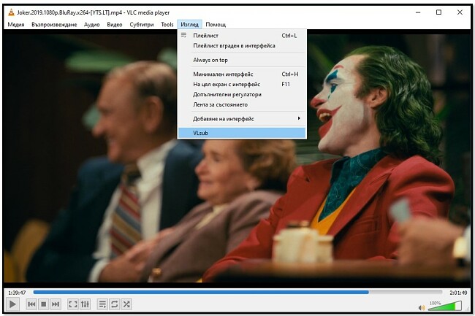
Task: Toggle Always on top option
Action: pos(242,60)
